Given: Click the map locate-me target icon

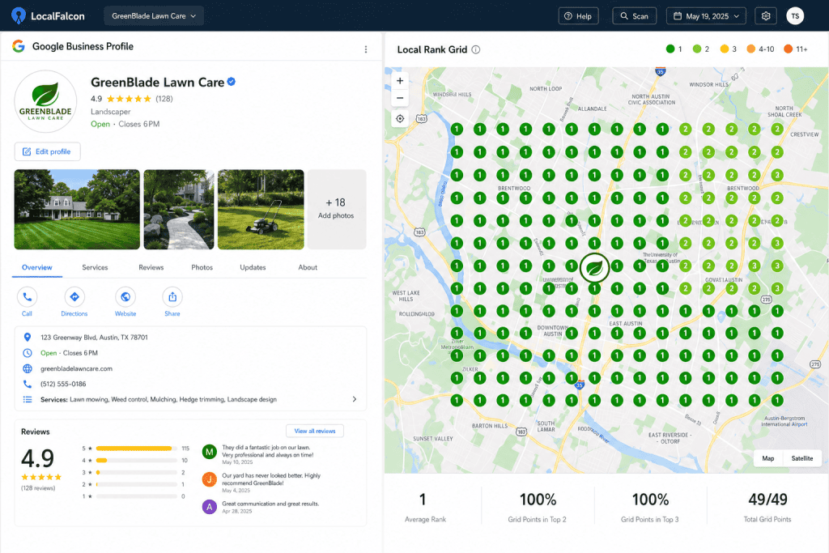Looking at the screenshot, I should [x=400, y=118].
